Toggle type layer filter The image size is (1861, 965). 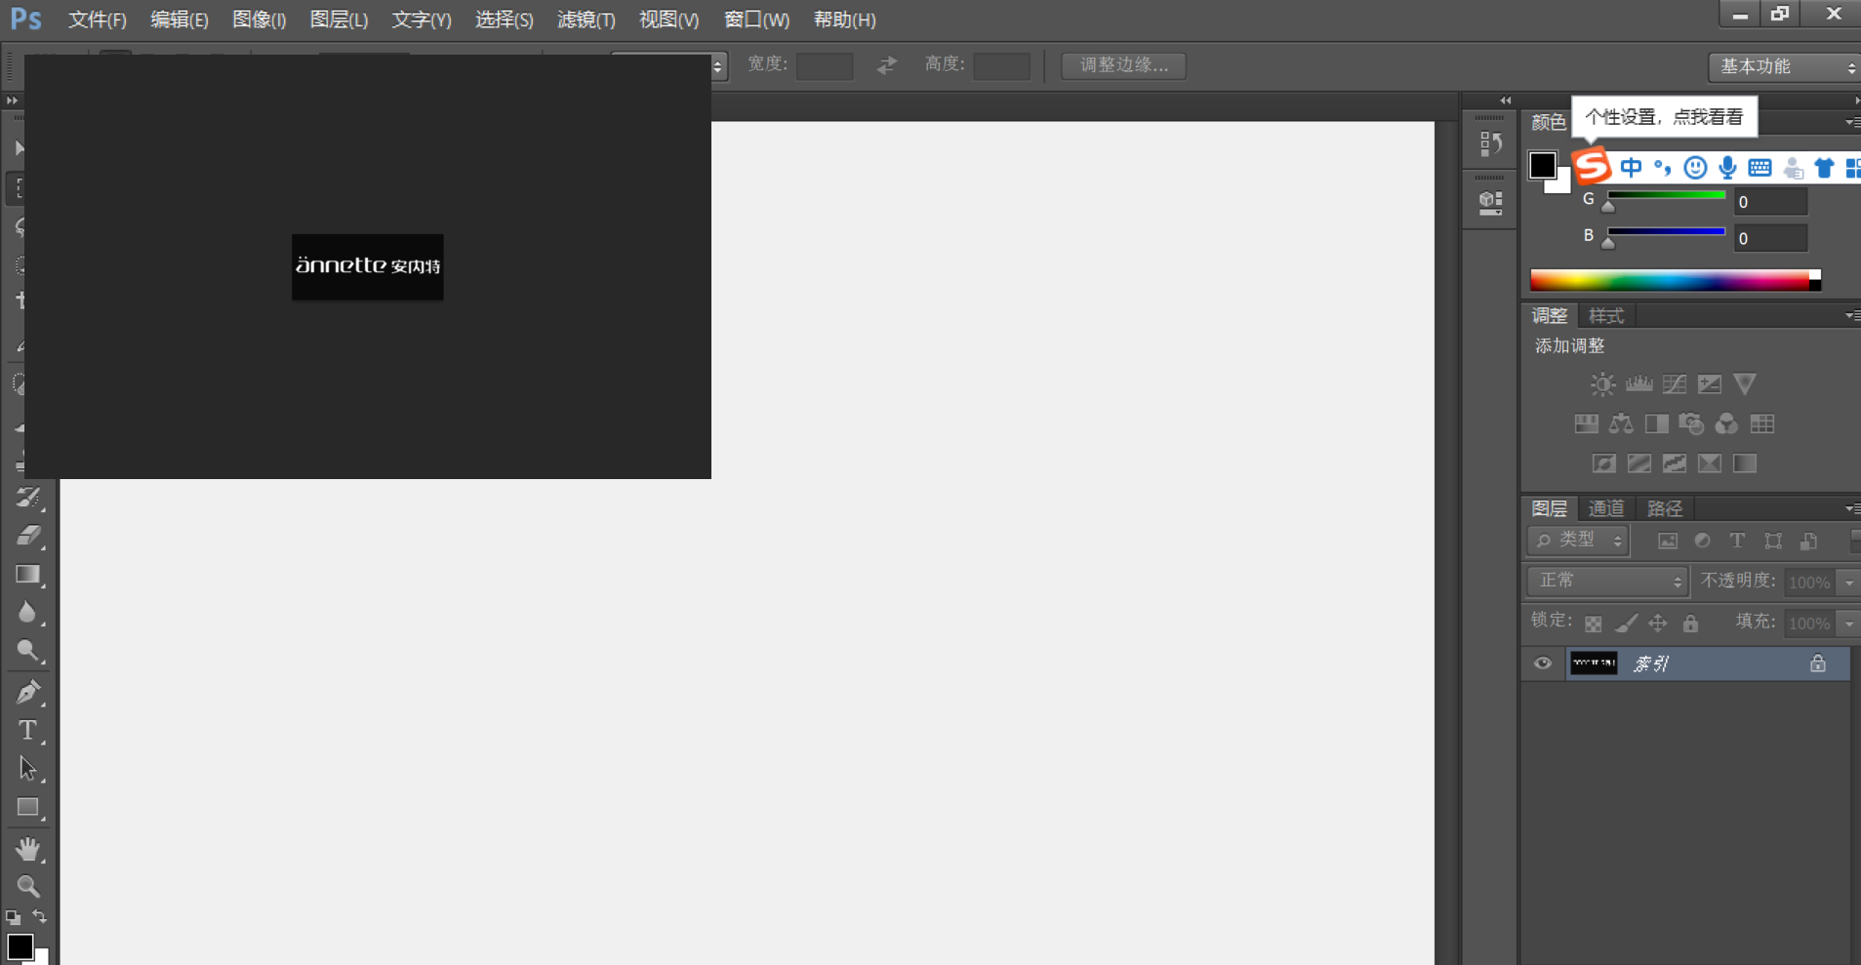pyautogui.click(x=1737, y=541)
